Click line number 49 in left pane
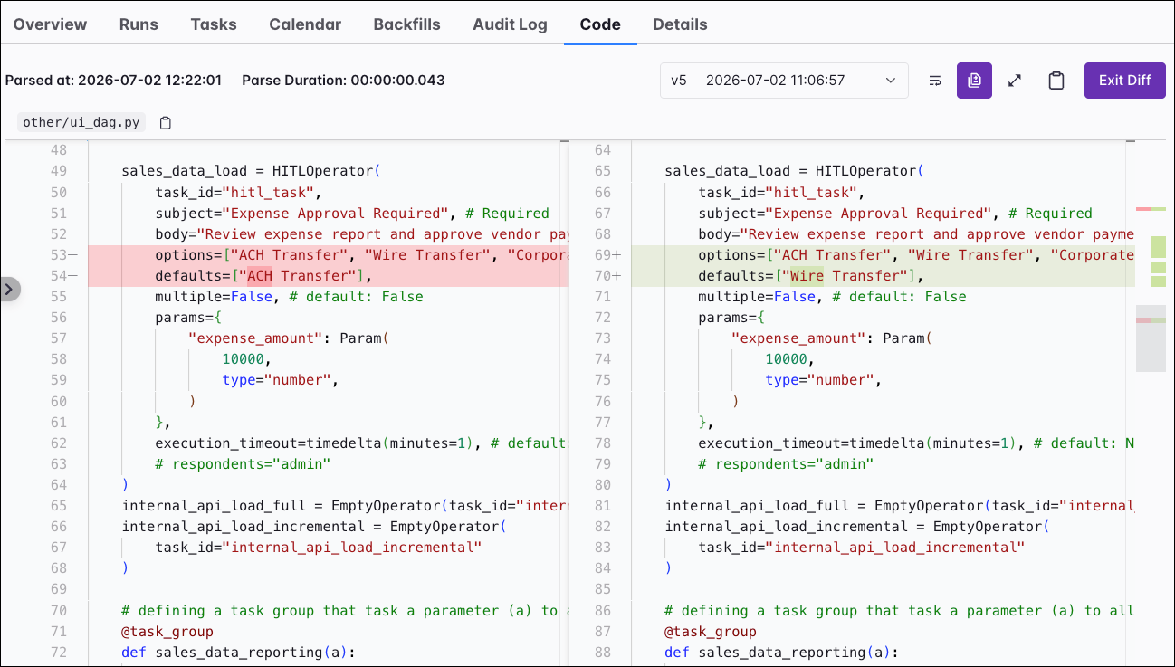 [x=58, y=171]
